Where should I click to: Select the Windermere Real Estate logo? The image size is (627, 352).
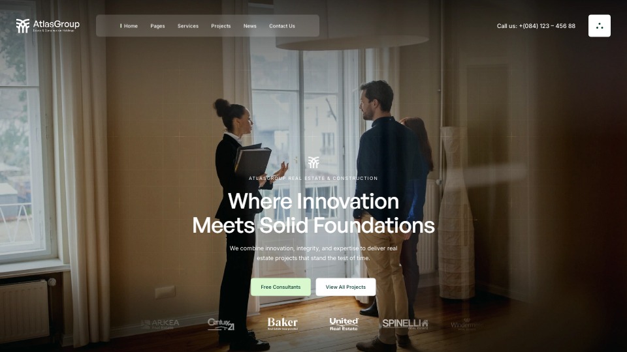466,324
